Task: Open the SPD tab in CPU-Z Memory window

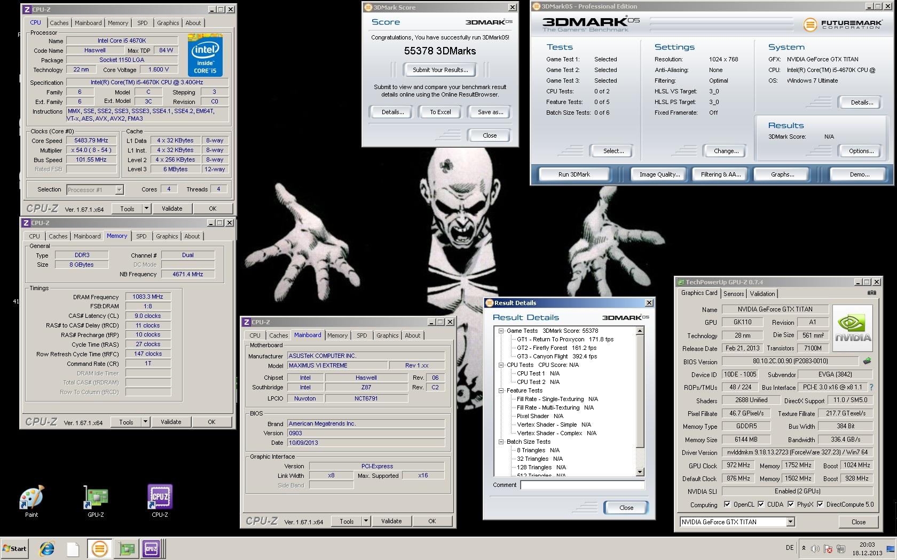Action: point(141,236)
